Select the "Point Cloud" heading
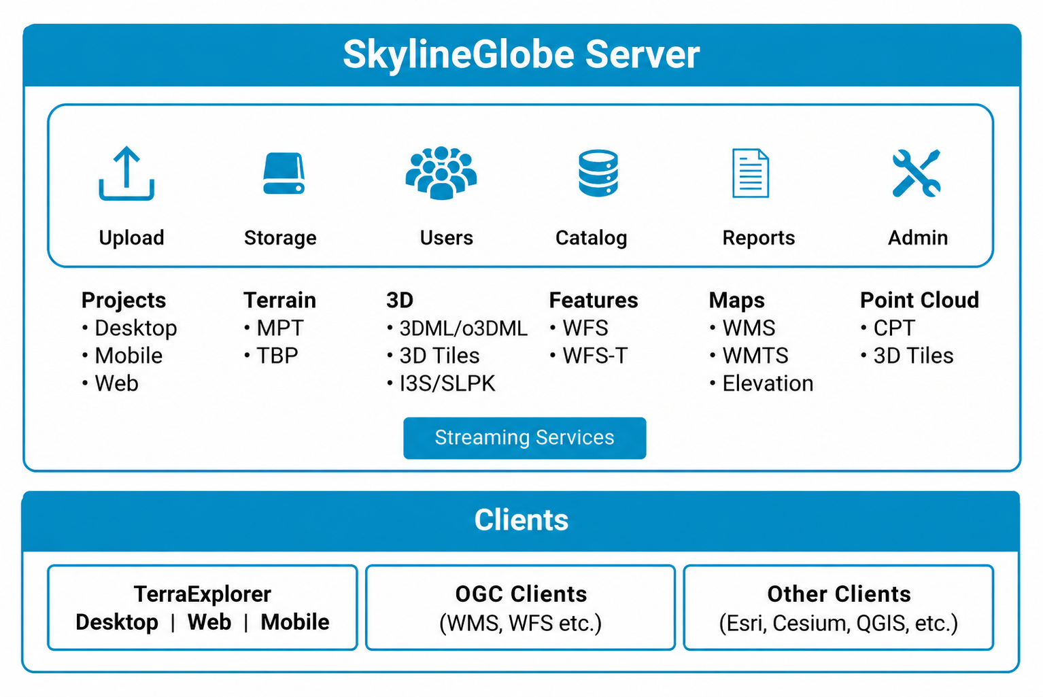 [x=920, y=301]
